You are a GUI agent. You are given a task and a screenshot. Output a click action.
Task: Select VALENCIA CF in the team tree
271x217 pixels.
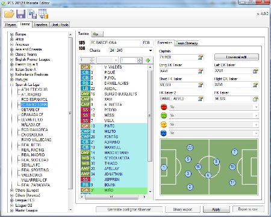[x=32, y=175]
